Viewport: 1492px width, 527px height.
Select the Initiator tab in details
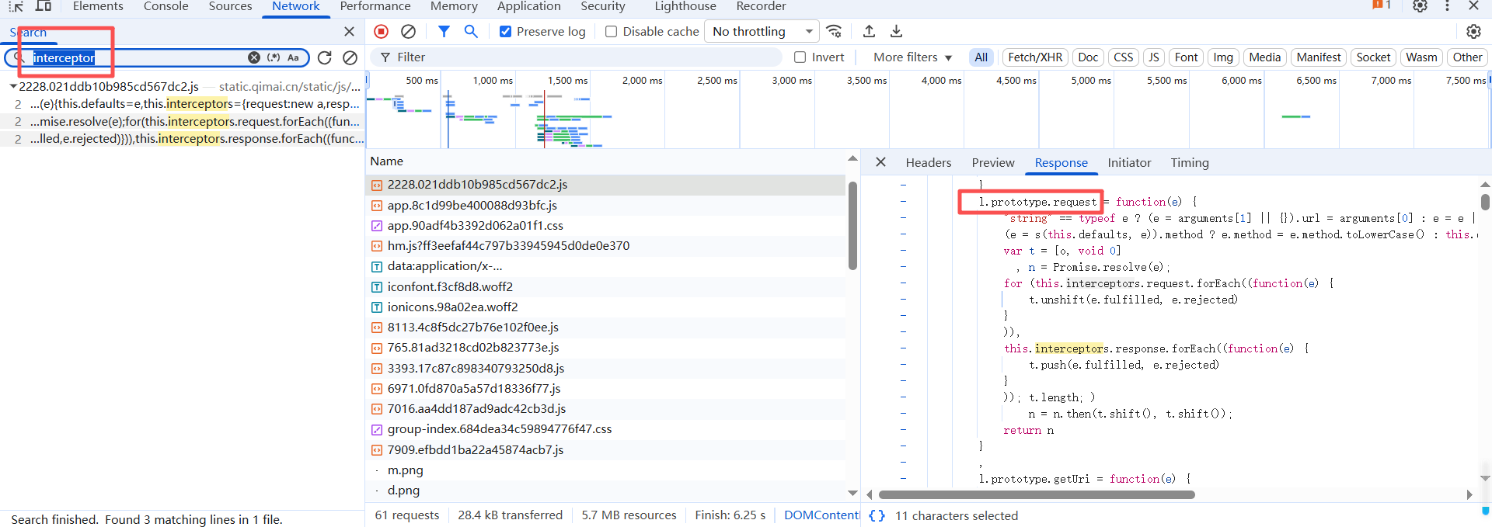1128,162
